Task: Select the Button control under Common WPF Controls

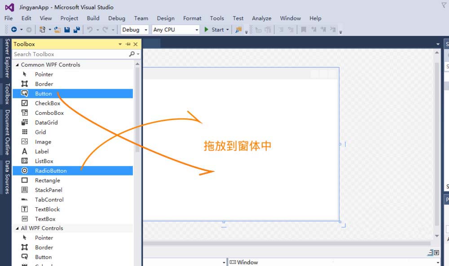Action: [x=73, y=94]
